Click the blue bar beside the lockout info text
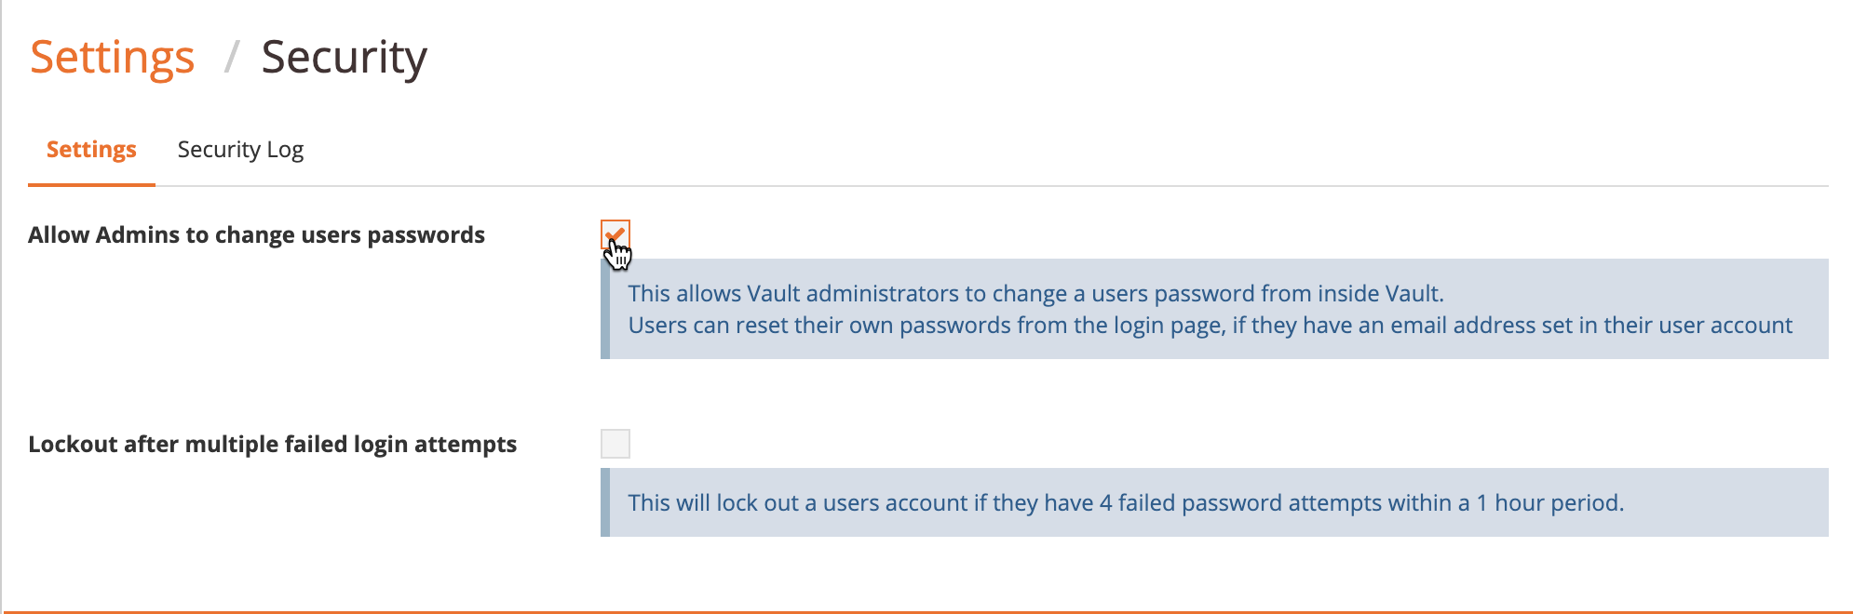Image resolution: width=1853 pixels, height=614 pixels. 607,503
